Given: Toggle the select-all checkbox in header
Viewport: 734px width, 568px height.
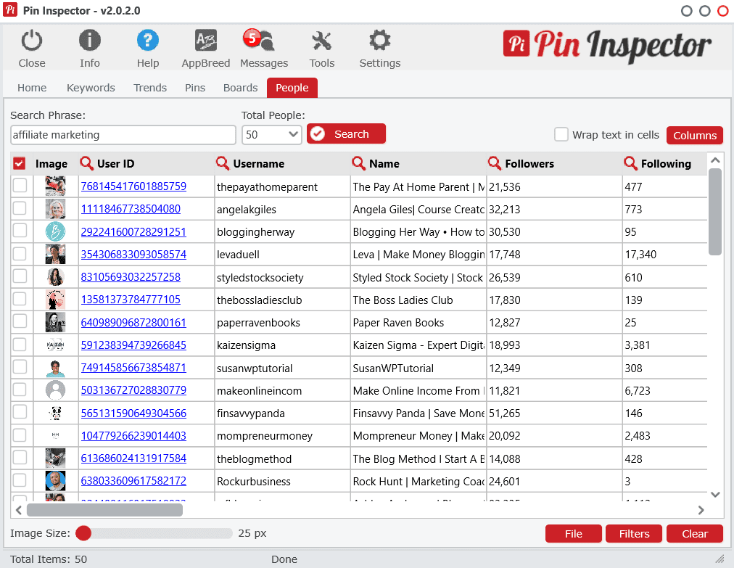Looking at the screenshot, I should coord(20,163).
